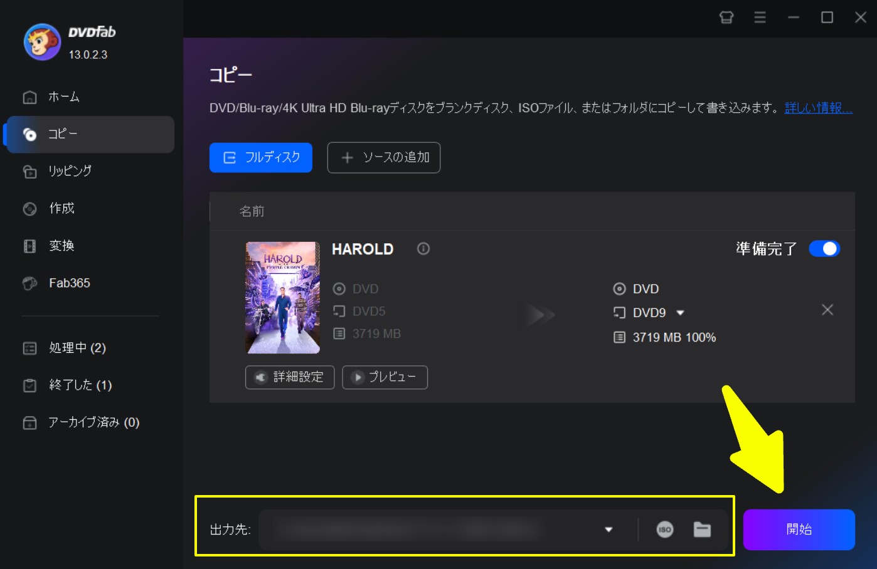Click the source DVD5 label

pyautogui.click(x=369, y=311)
